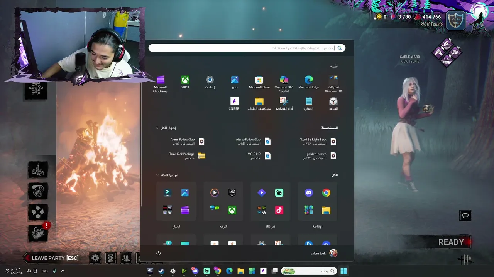Switch to Steam on the taskbar
This screenshot has height=277, width=494.
[x=161, y=271]
